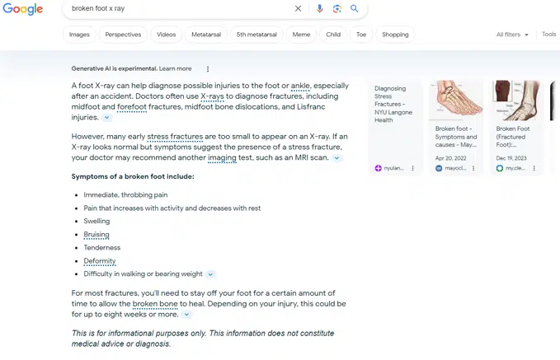The image size is (560, 360).
Task: Click the my.clevelandclinic source favicon
Action: tap(500, 168)
